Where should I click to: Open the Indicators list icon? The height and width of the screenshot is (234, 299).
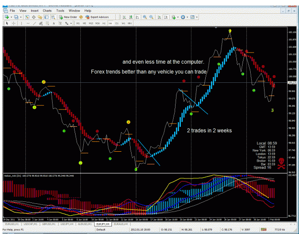click(174, 17)
